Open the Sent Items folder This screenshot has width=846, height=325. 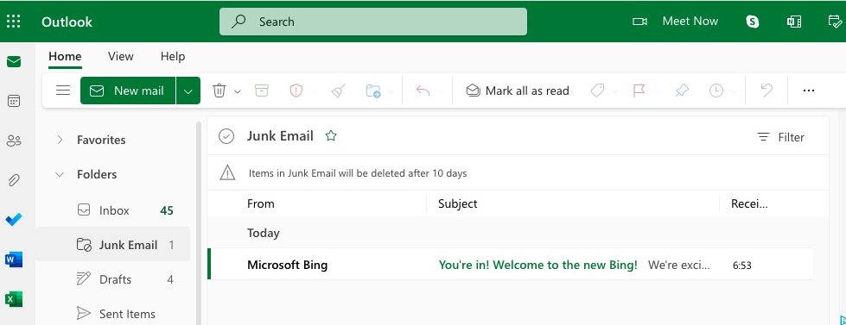114,314
